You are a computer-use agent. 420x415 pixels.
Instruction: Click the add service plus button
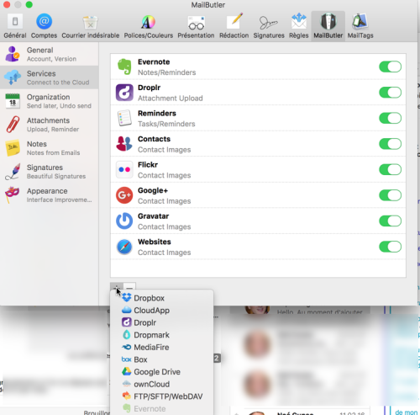tap(117, 287)
